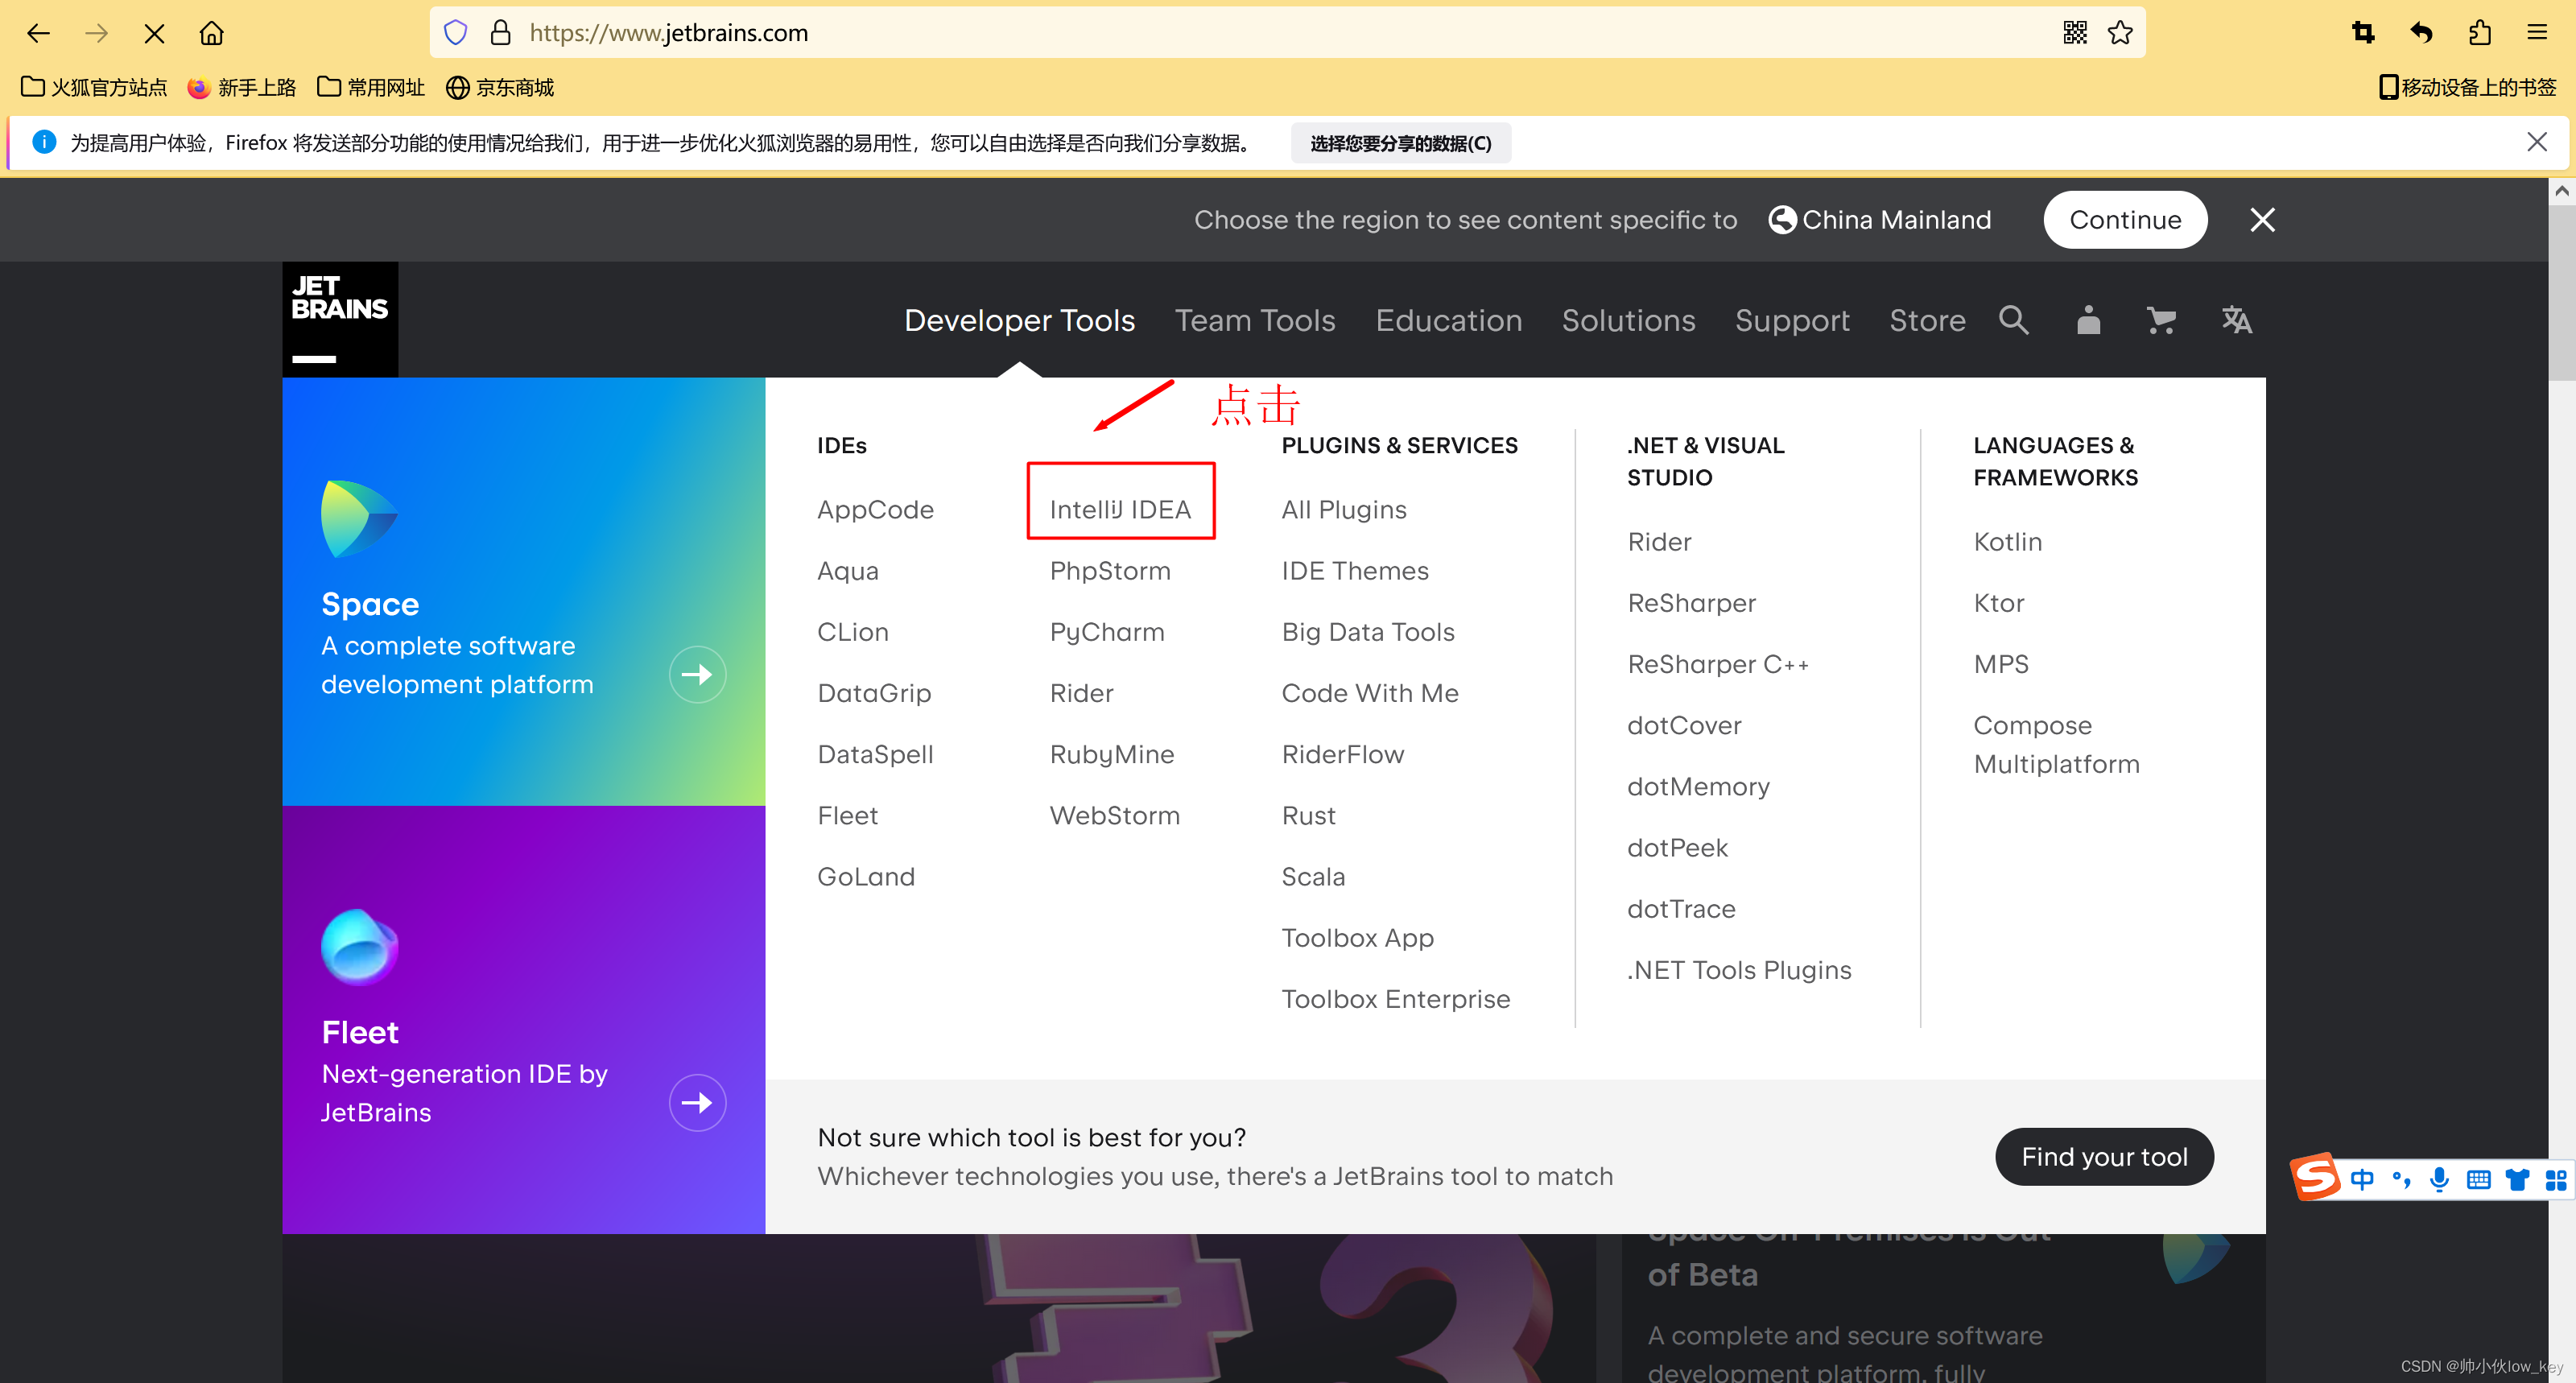Open the JetBrains site search icon
The image size is (2576, 1383).
coord(2013,320)
